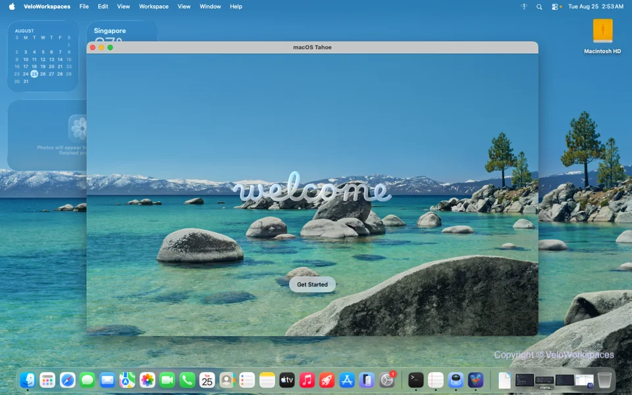This screenshot has height=395, width=632.
Task: Open the Apple TV app in the dock
Action: click(287, 380)
